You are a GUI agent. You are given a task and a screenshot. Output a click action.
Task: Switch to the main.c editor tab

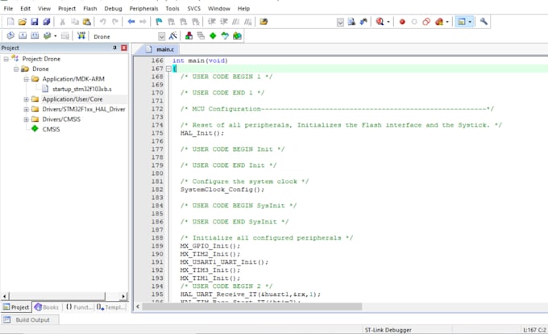[x=160, y=49]
